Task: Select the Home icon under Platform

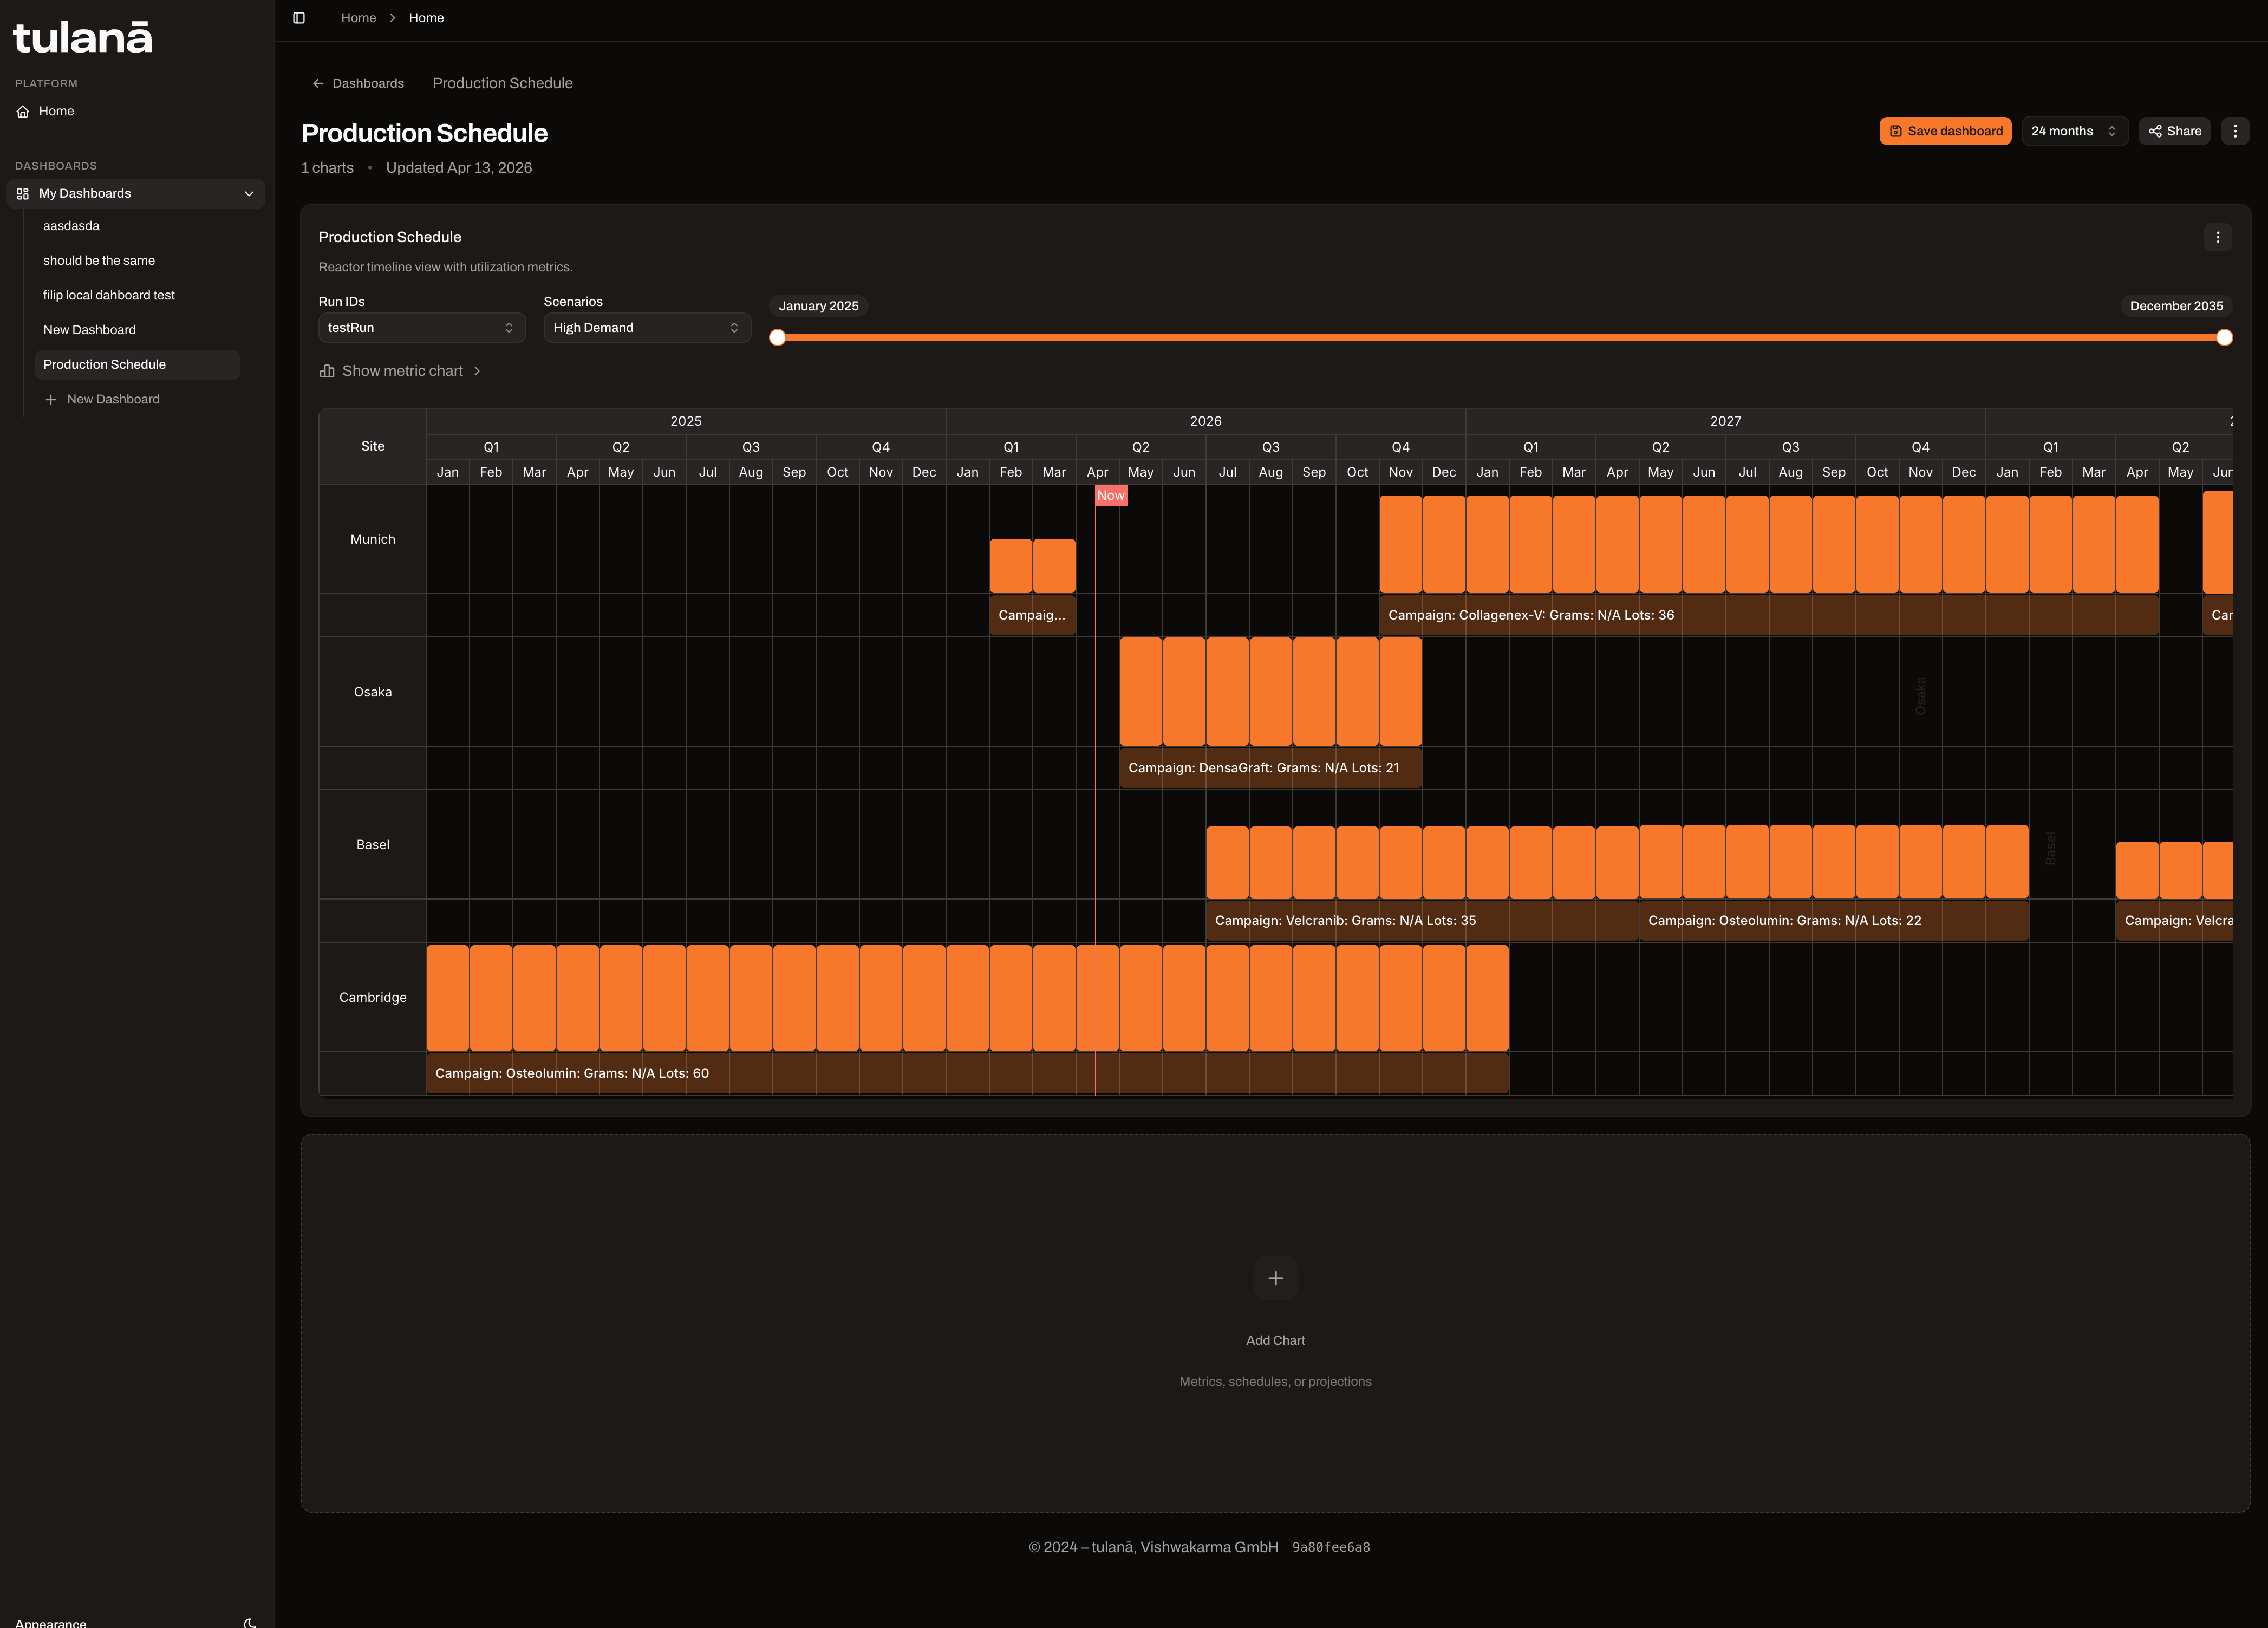Action: click(x=23, y=111)
